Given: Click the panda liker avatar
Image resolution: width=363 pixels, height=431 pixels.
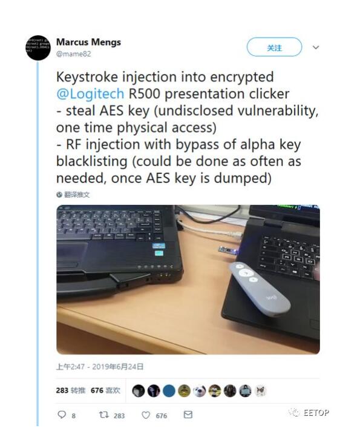Looking at the screenshot, I should coord(200,390).
